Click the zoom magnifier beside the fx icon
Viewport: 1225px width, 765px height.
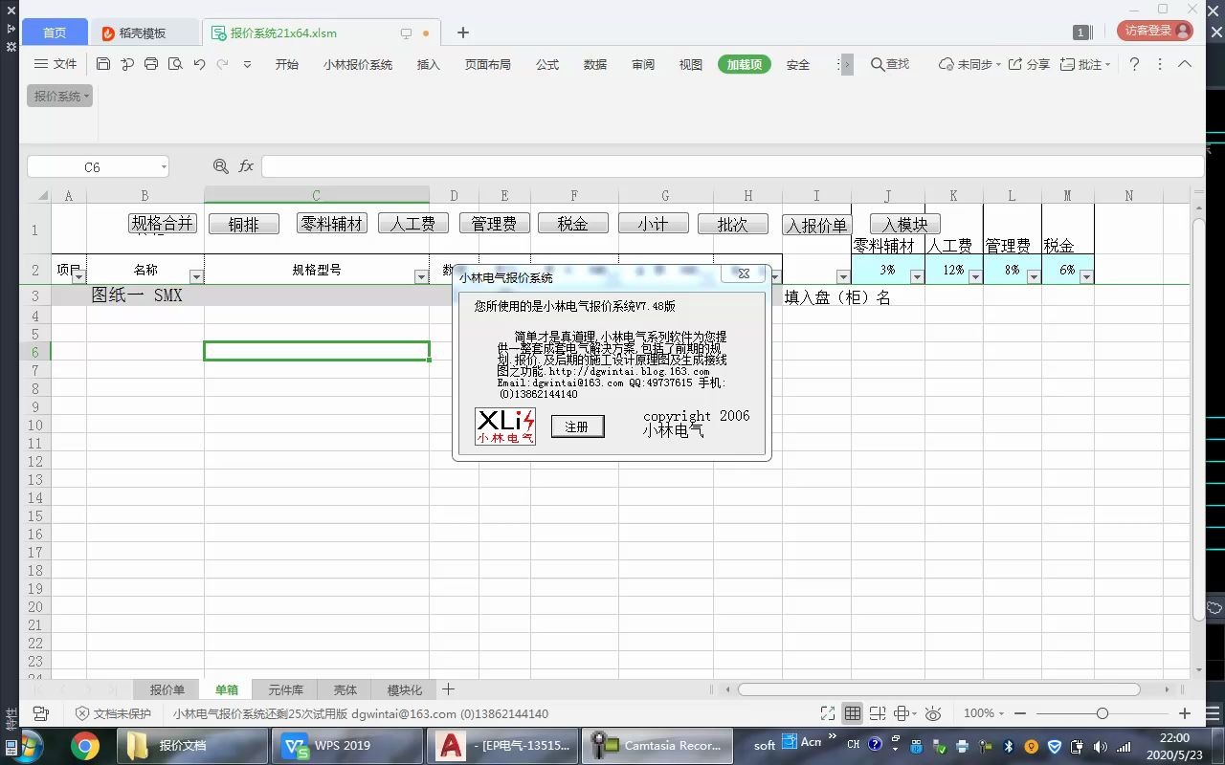pos(221,166)
